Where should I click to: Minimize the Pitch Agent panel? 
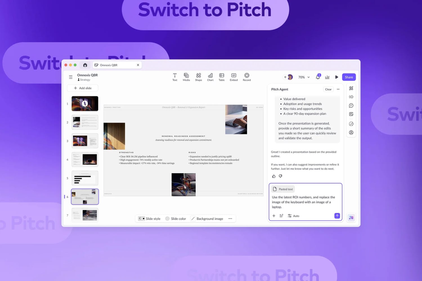pyautogui.click(x=338, y=89)
